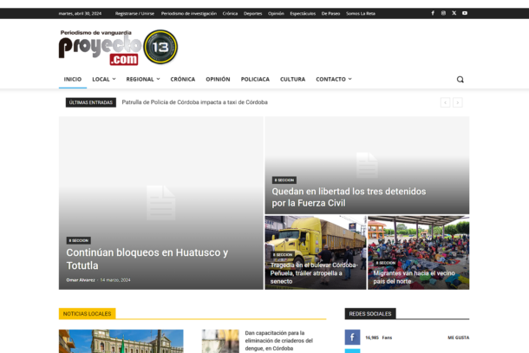Image resolution: width=529 pixels, height=353 pixels.
Task: Open the De Paseo top link
Action: click(x=330, y=14)
